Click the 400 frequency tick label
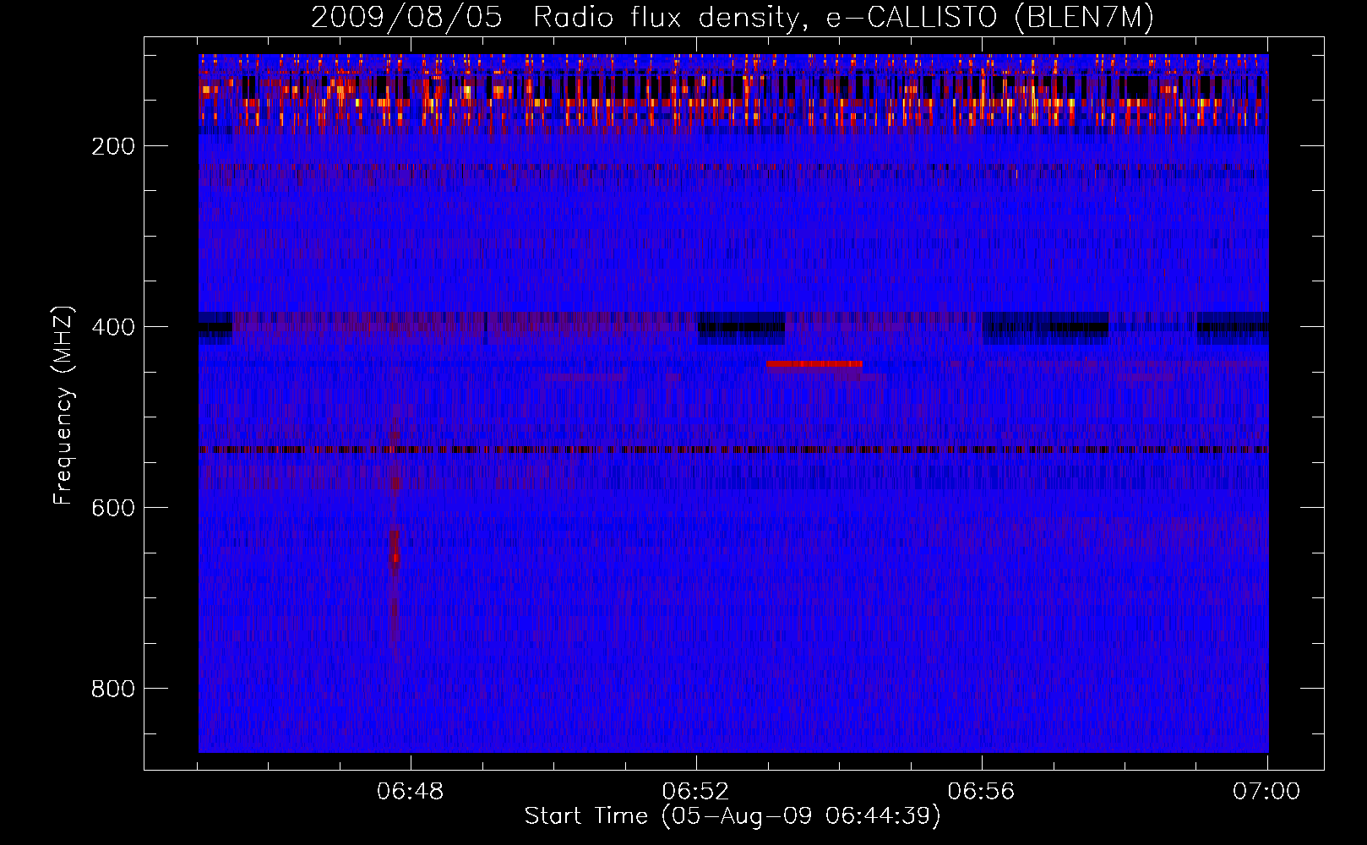 pos(113,327)
